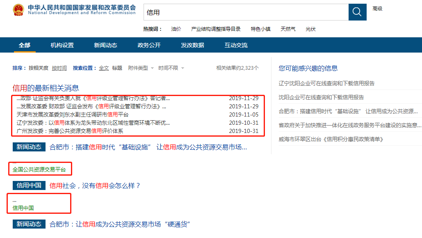Open sidebar item 合肥市：搭建信用时代“基础设施”
Image resolution: width=422 pixels, height=238 pixels.
tap(348, 112)
